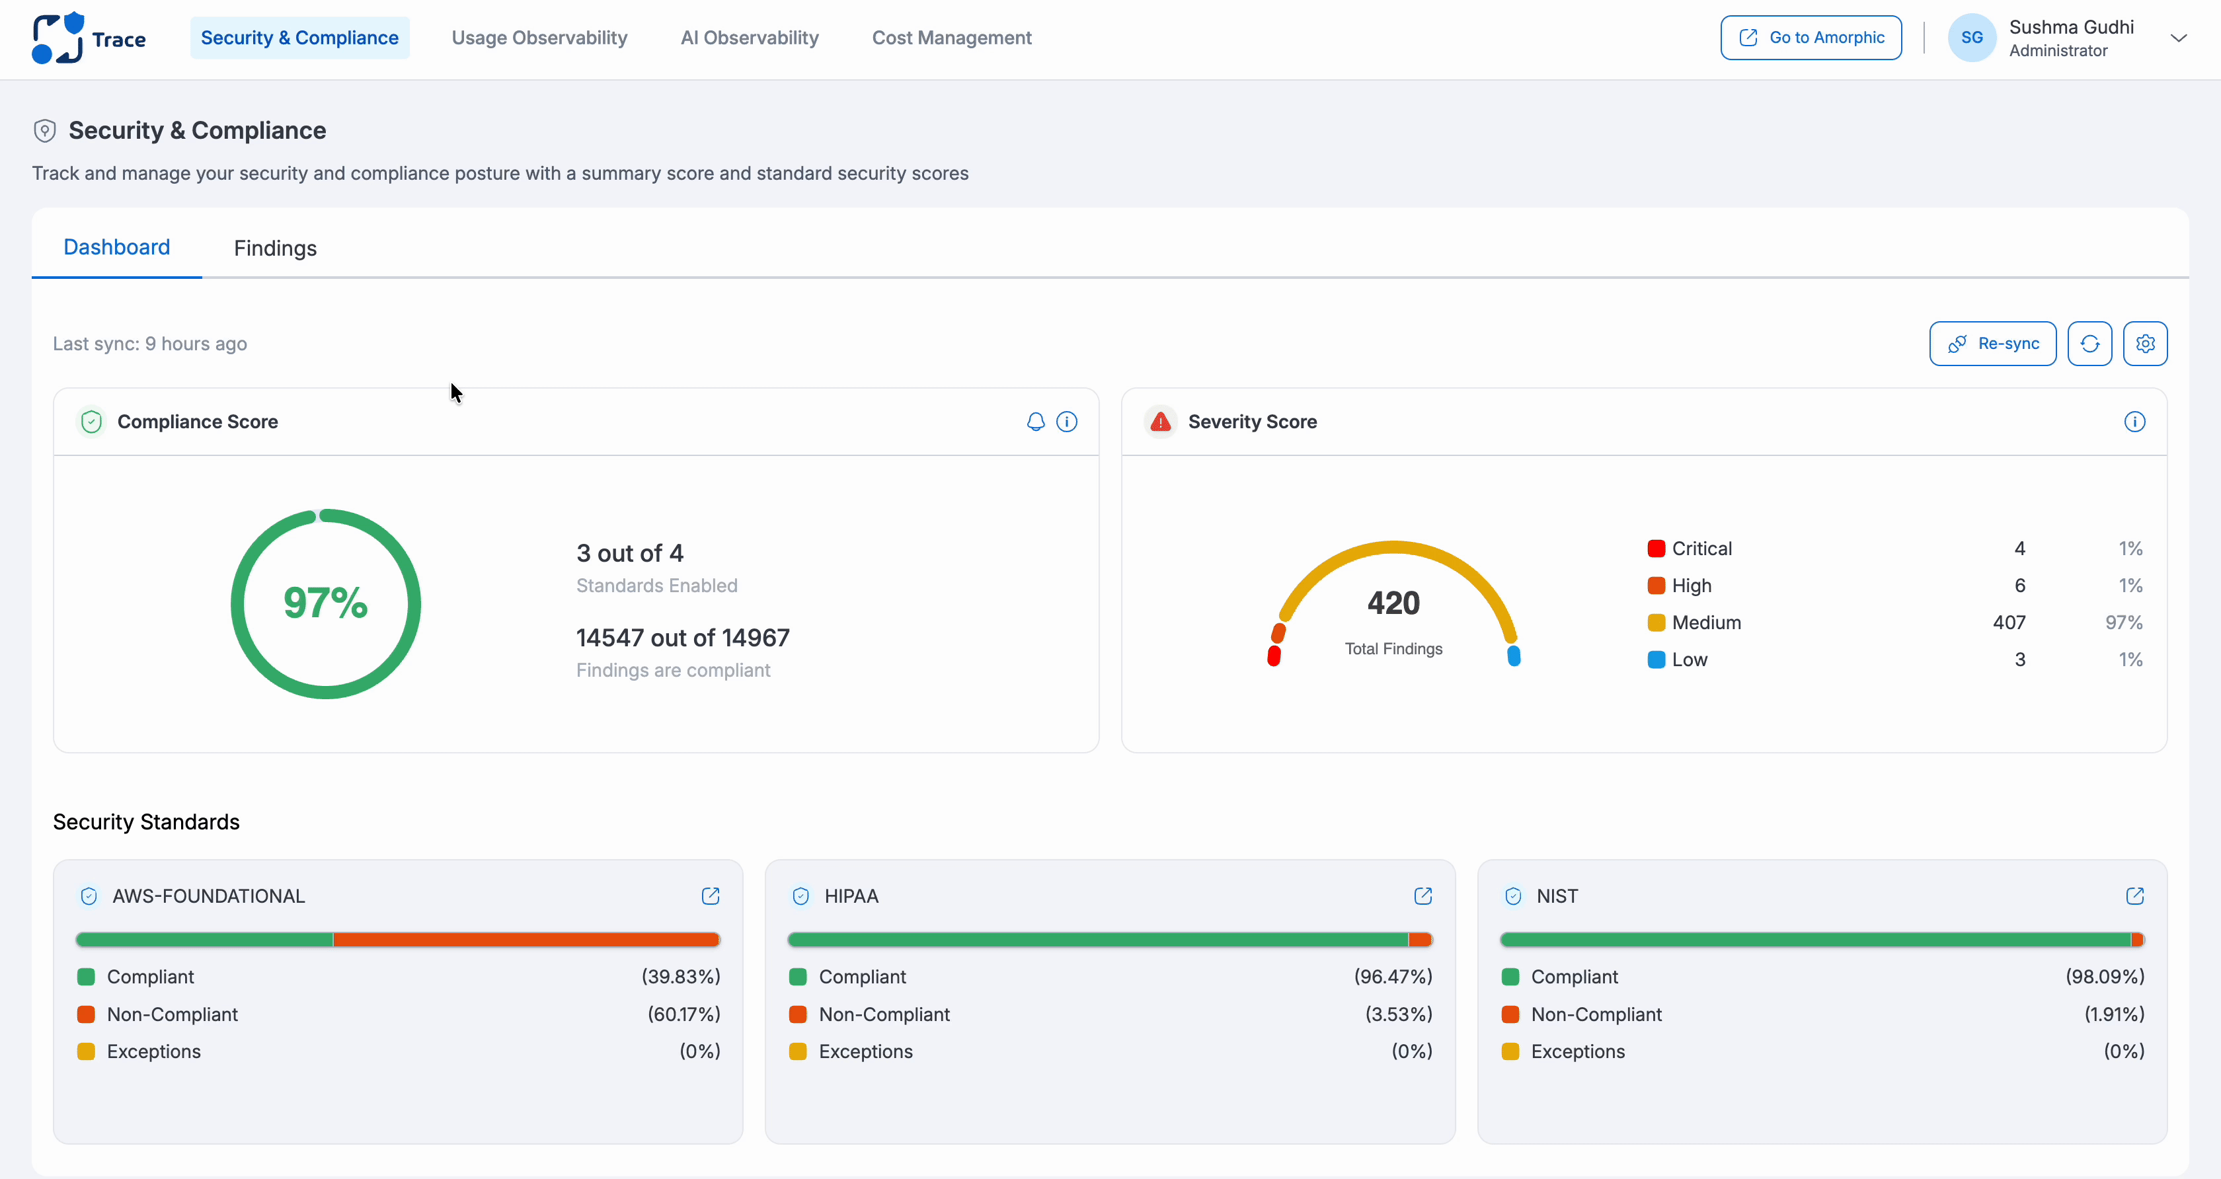Click the Go to Amorphic button
The image size is (2221, 1179).
(1811, 38)
